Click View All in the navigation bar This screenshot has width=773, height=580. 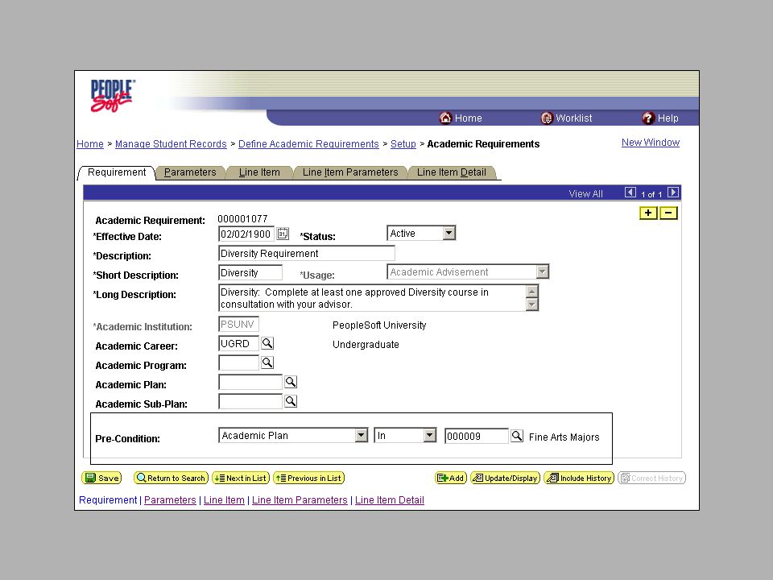pos(585,194)
